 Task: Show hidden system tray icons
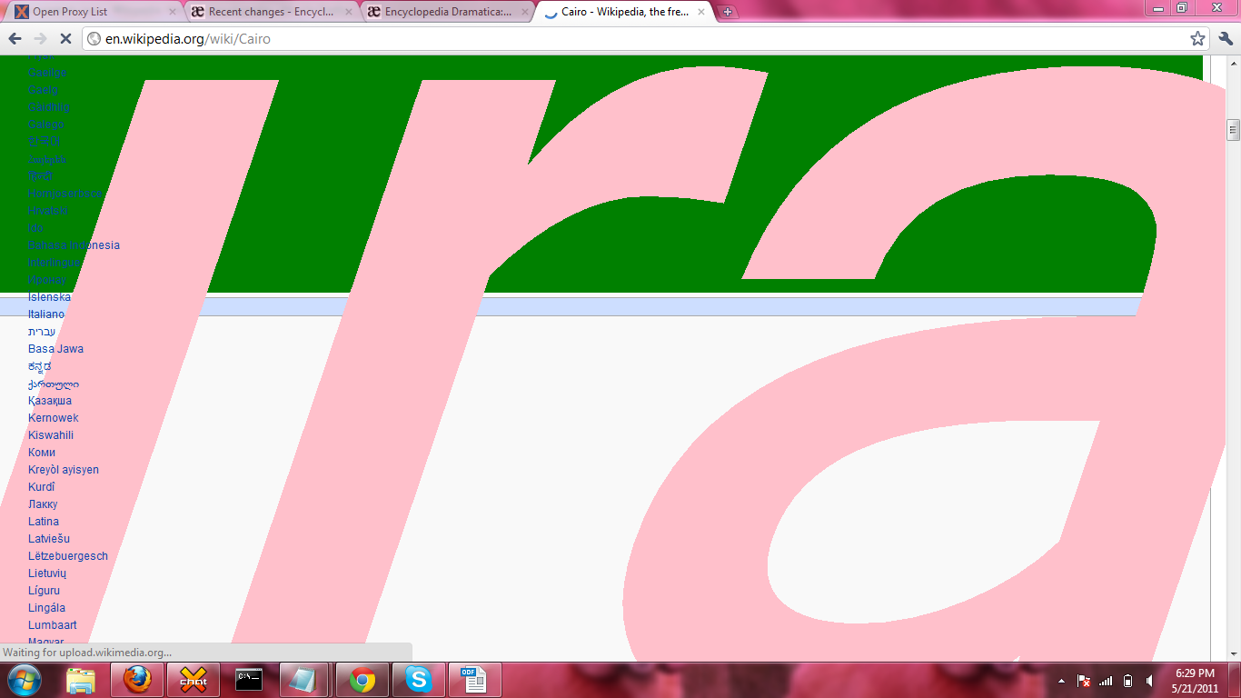coord(1061,681)
